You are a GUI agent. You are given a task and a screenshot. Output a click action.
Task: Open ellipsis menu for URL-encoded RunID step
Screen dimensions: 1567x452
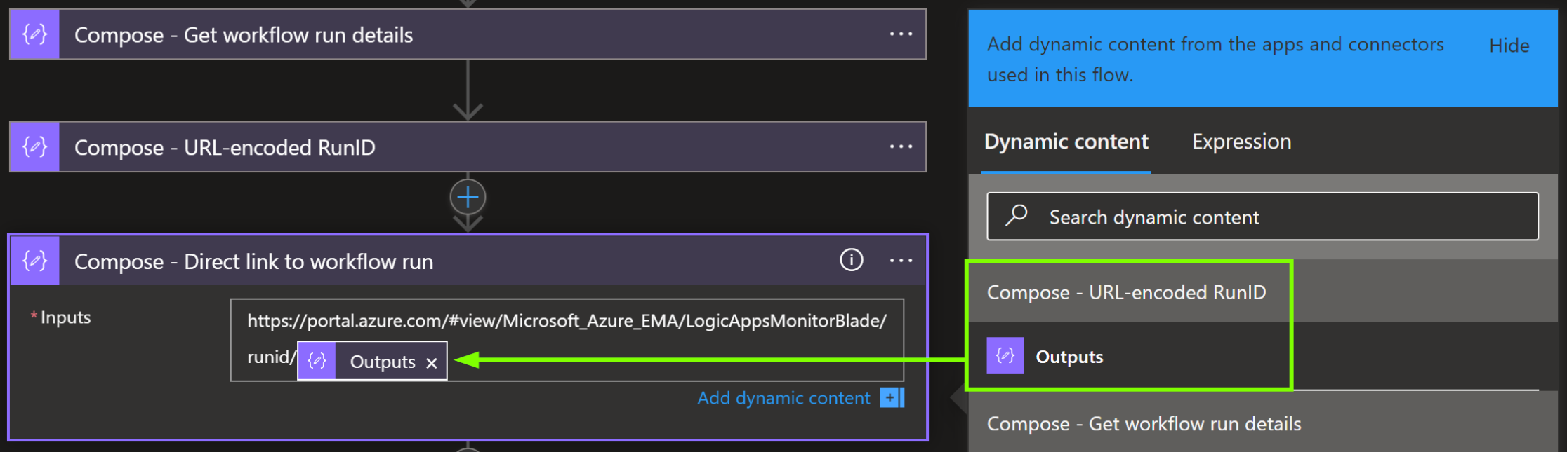[x=901, y=147]
